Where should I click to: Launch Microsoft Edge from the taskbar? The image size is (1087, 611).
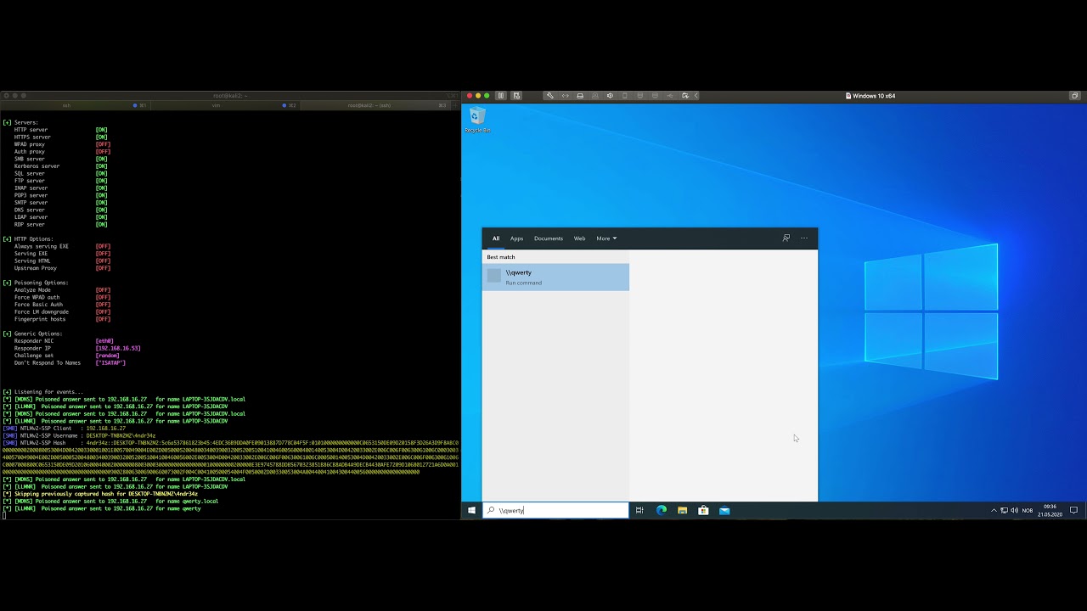(x=661, y=510)
